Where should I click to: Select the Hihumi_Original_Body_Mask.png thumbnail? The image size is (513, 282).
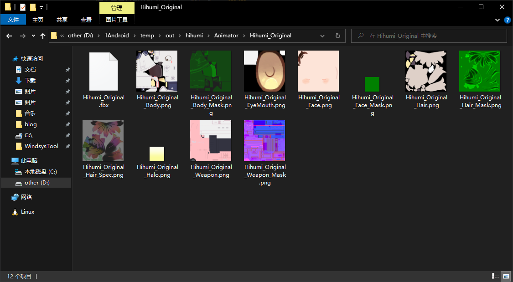[x=211, y=71]
